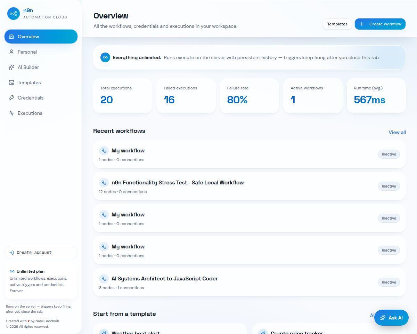Click the AI Builder sparkle icon
417x334 pixels.
[11, 67]
